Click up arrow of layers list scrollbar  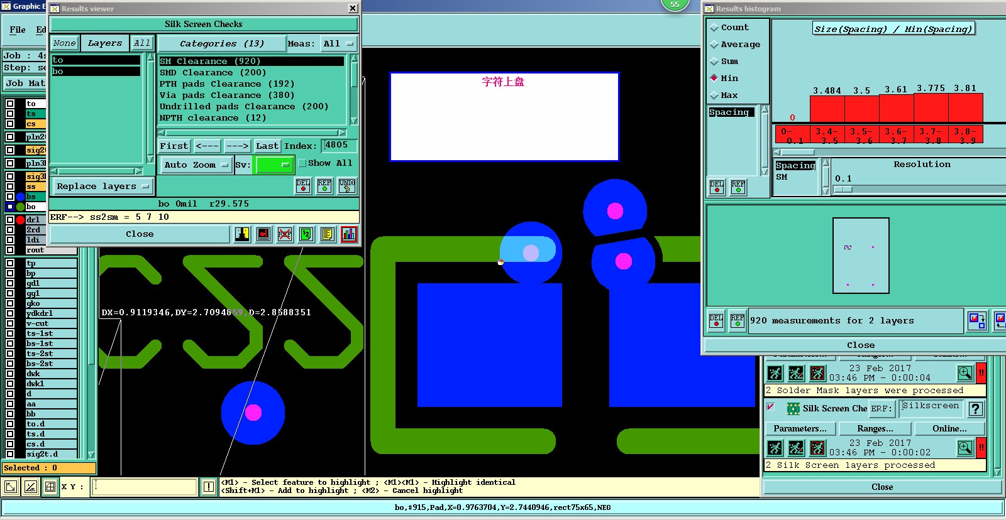(150, 57)
